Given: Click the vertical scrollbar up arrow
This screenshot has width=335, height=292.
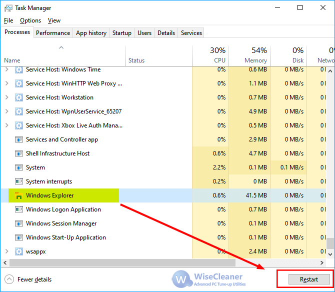Looking at the screenshot, I should point(330,71).
